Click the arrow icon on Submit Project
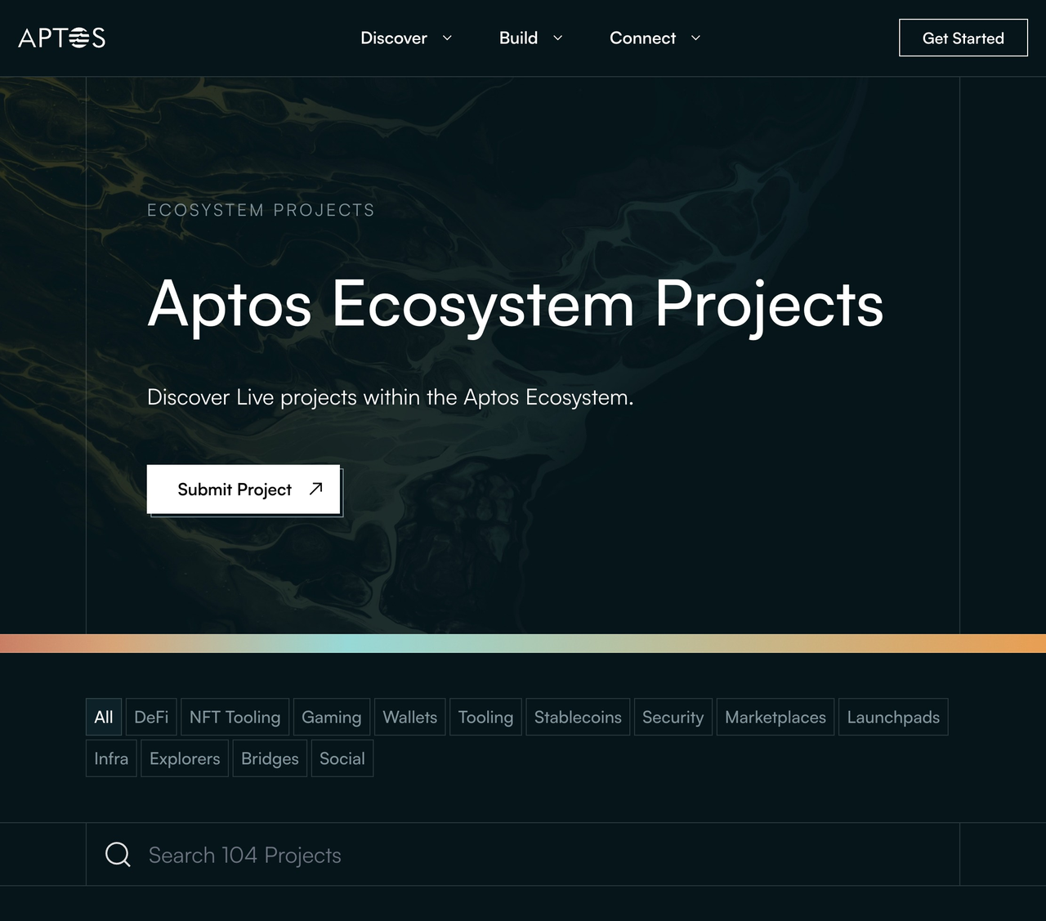 coord(315,489)
